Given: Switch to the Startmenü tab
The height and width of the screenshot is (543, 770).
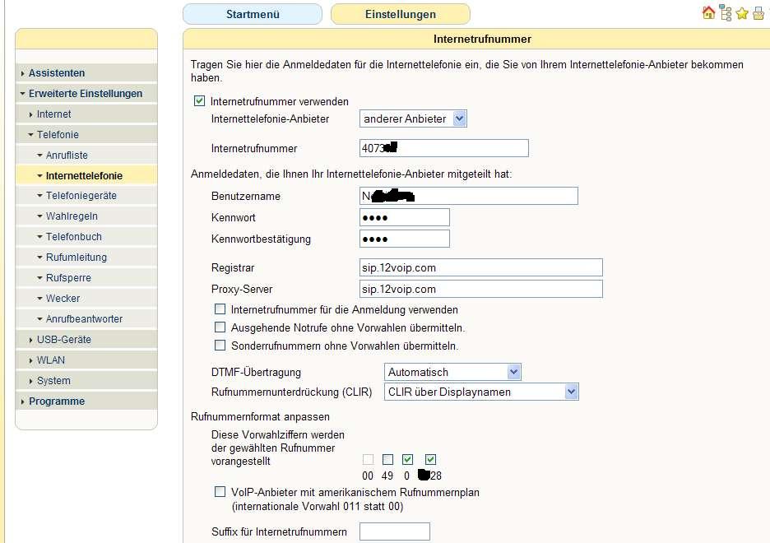Looking at the screenshot, I should coord(252,14).
